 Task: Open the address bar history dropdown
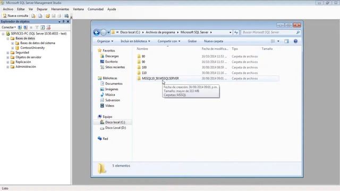click(230, 32)
